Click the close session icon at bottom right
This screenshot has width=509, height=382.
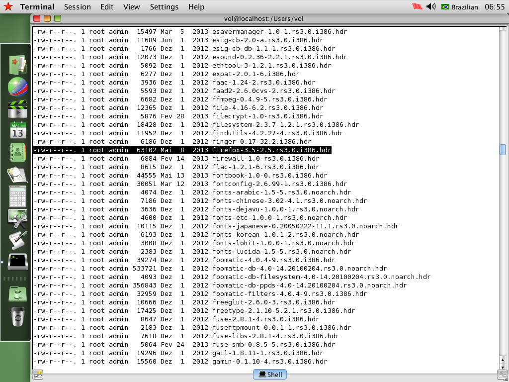(502, 375)
